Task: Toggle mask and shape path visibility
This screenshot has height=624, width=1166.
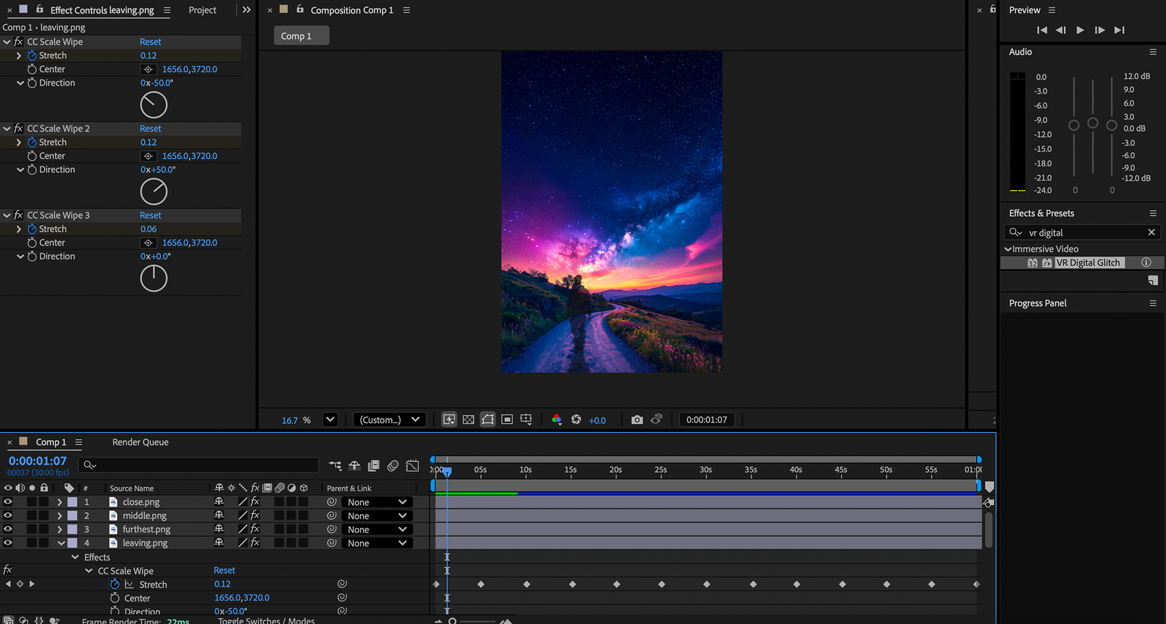Action: pyautogui.click(x=488, y=419)
